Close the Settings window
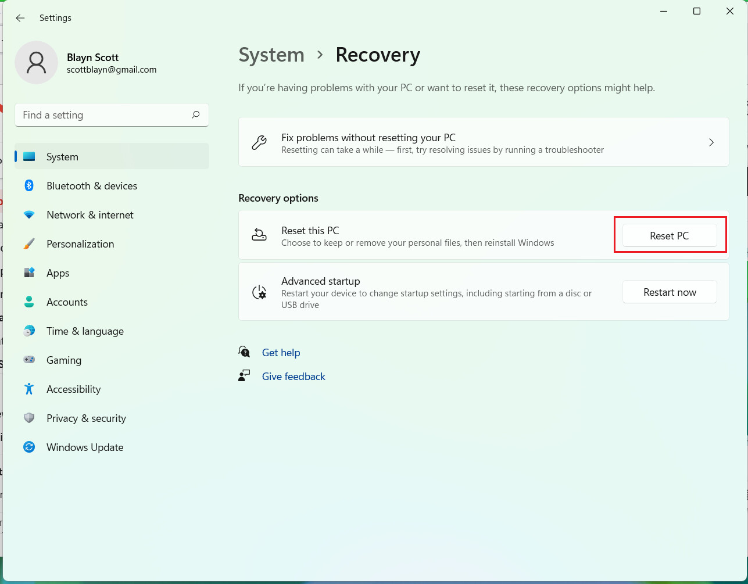 (730, 11)
